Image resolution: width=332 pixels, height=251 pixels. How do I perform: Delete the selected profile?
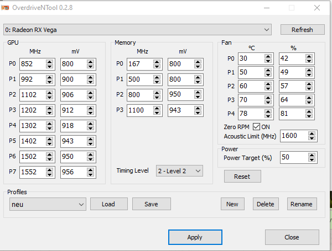coord(266,204)
